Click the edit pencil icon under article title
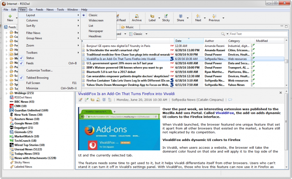Screen dimensions: 292x179 click(80, 100)
